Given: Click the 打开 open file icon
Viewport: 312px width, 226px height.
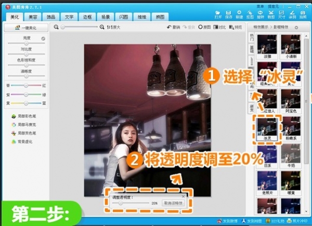Looking at the screenshot, I should pyautogui.click(x=218, y=15).
